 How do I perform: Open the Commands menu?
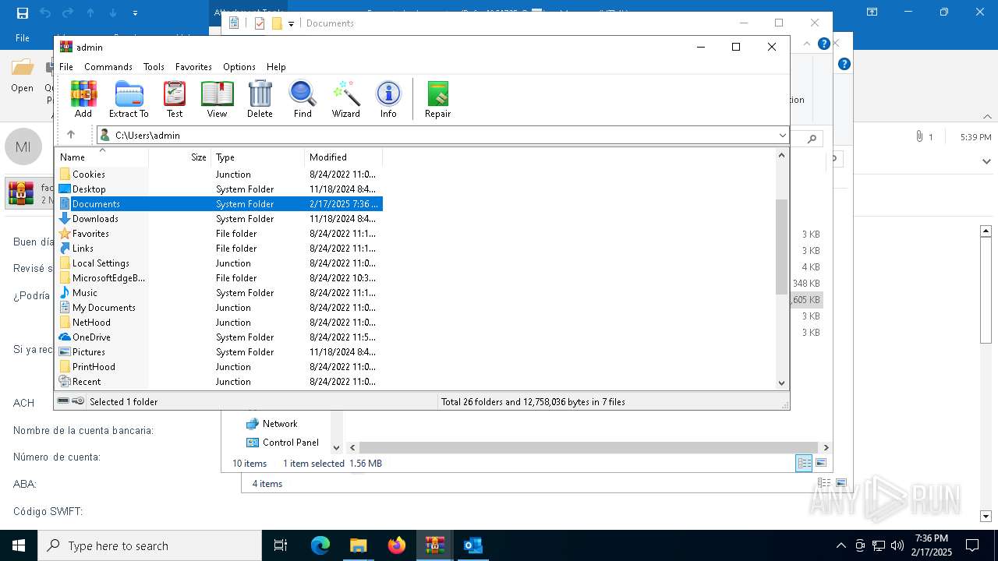(x=108, y=67)
